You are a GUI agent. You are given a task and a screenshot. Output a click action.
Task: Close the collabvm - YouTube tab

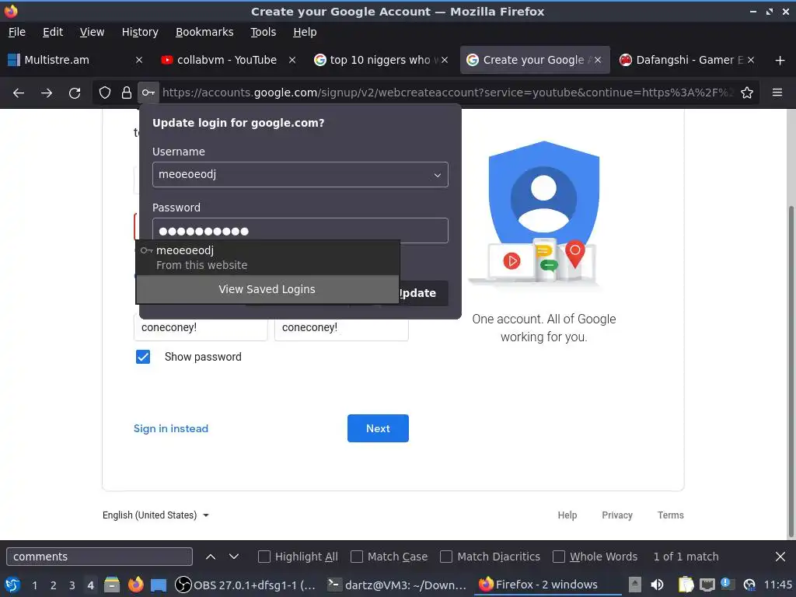(292, 60)
